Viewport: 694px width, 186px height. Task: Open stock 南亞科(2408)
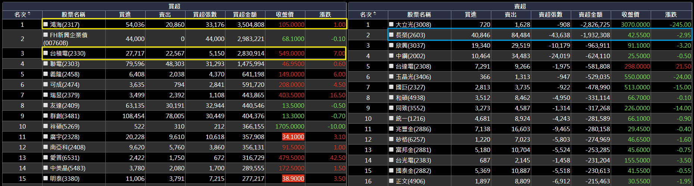click(x=68, y=147)
